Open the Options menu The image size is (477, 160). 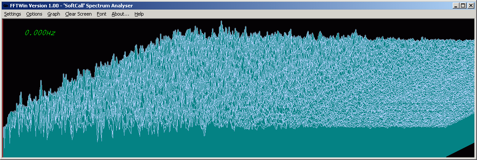34,14
